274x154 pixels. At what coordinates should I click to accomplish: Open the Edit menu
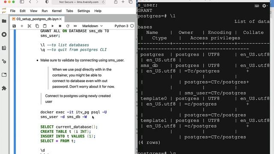[x=23, y=11]
